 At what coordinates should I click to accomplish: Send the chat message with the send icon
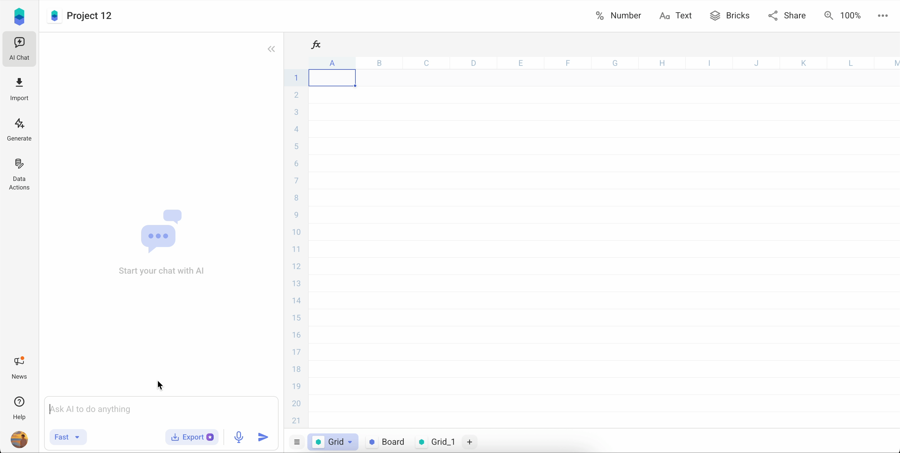[x=263, y=437]
